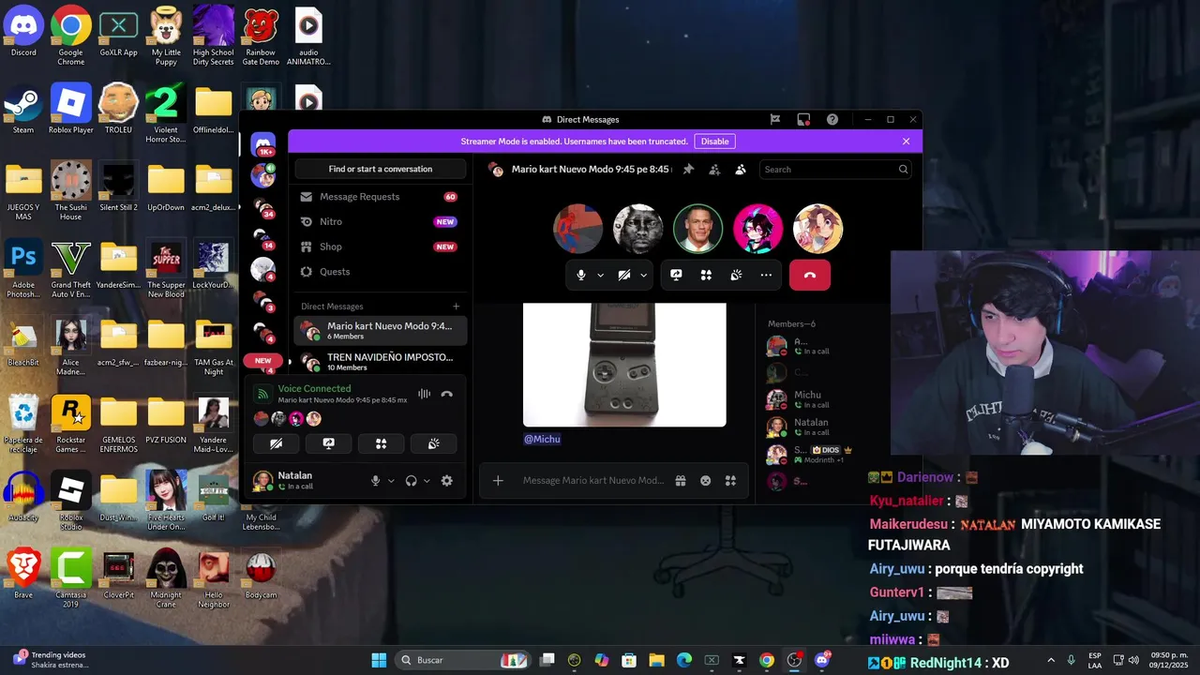Mute microphone in the Natalan user panel

(x=375, y=480)
